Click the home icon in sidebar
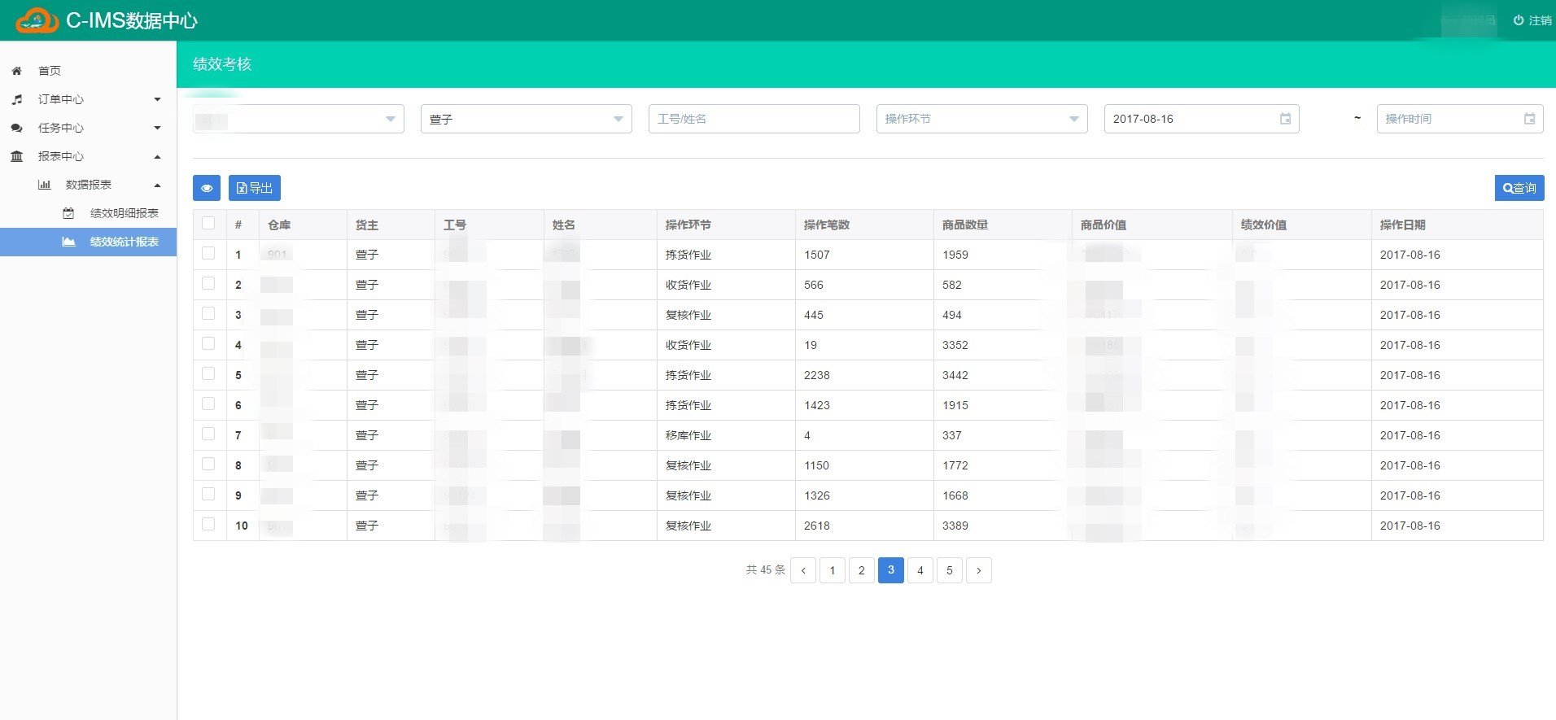The image size is (1556, 720). tap(16, 71)
